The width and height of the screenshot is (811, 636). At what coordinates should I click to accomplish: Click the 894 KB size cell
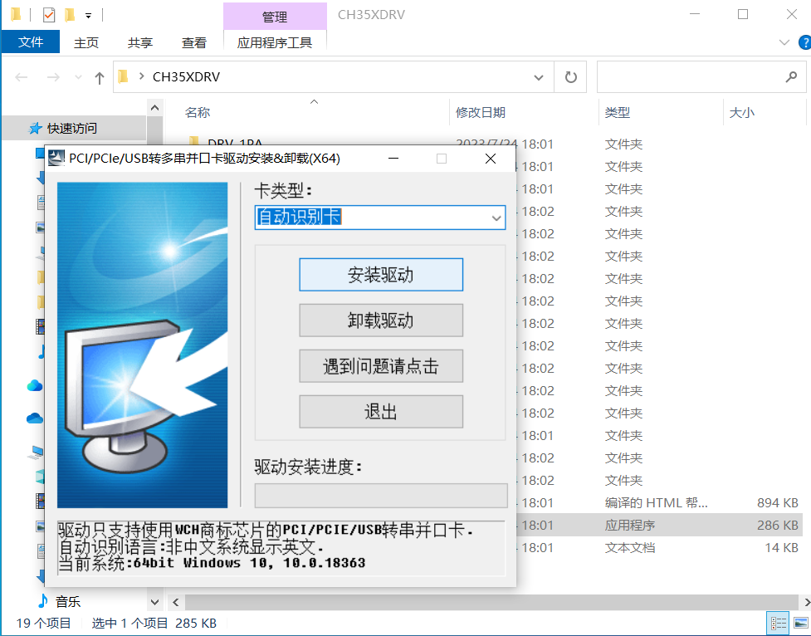(x=777, y=502)
